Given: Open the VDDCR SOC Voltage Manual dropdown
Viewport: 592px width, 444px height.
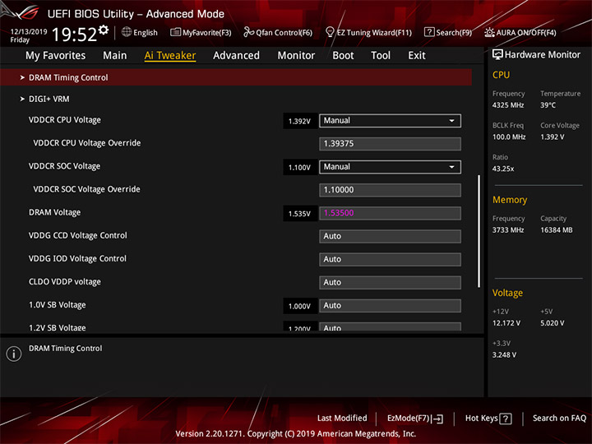Looking at the screenshot, I should pos(390,167).
